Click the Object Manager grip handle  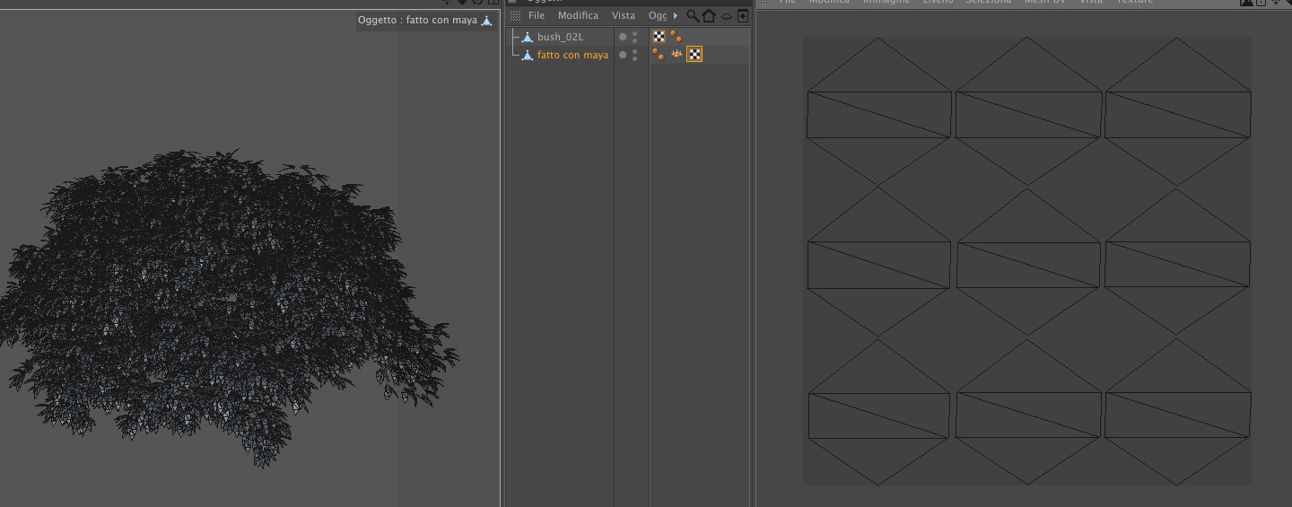tap(515, 15)
